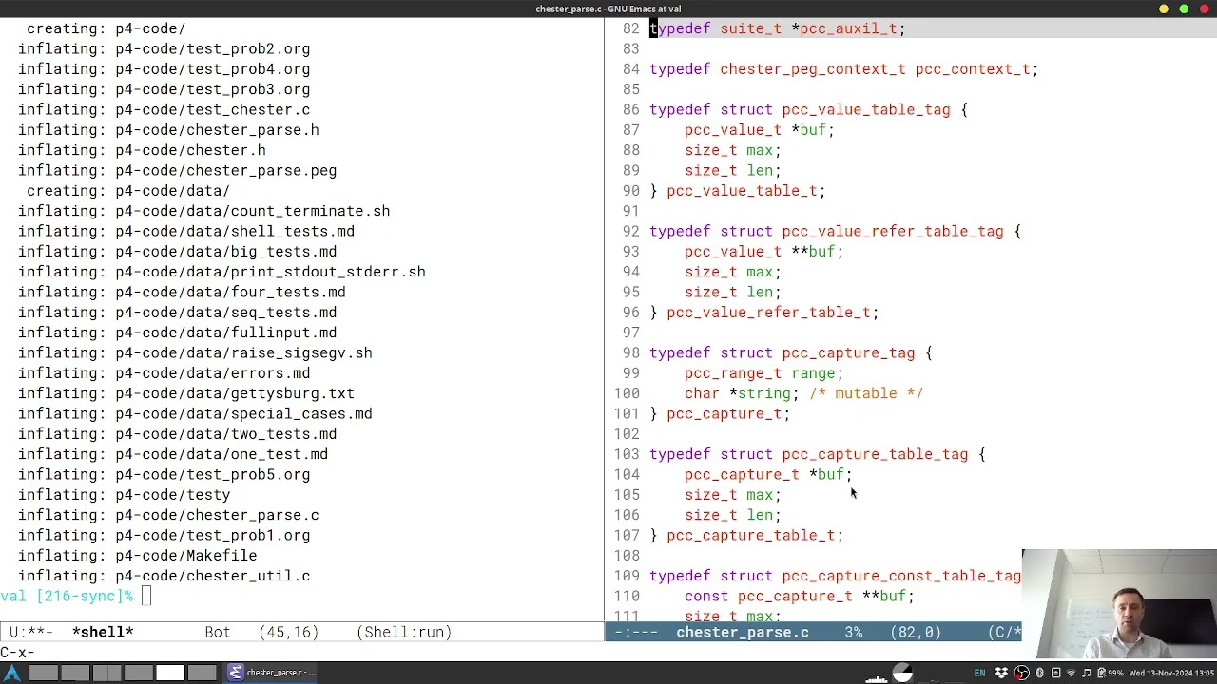Click pcc_value_t *buf; on line 87
Viewport: 1217px width, 684px height.
[760, 130]
